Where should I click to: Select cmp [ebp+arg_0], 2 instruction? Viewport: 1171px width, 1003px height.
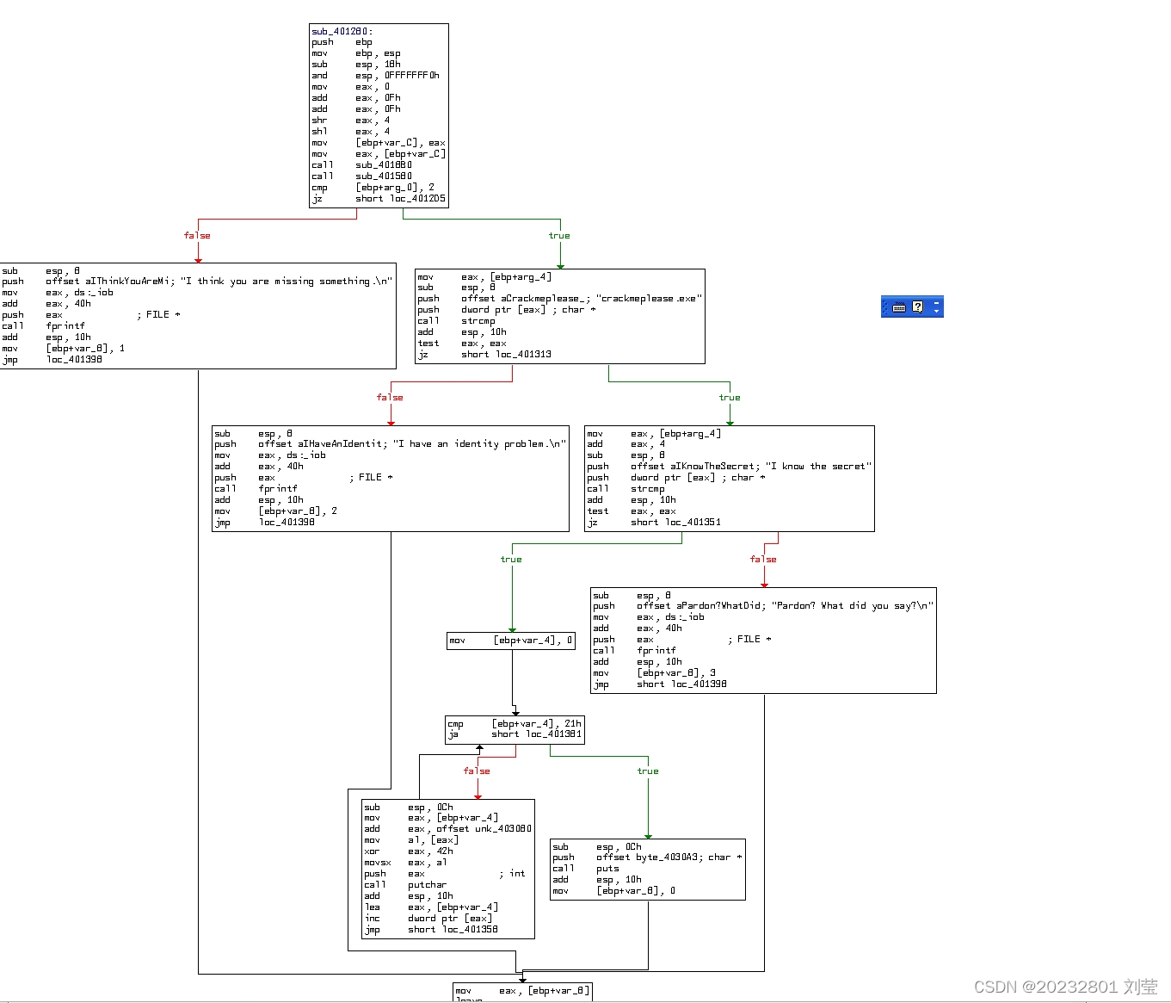(x=373, y=187)
